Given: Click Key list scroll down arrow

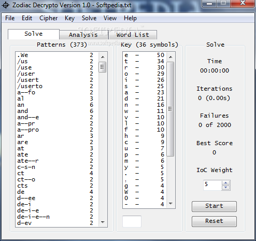Looking at the screenshot, I should point(170,204).
